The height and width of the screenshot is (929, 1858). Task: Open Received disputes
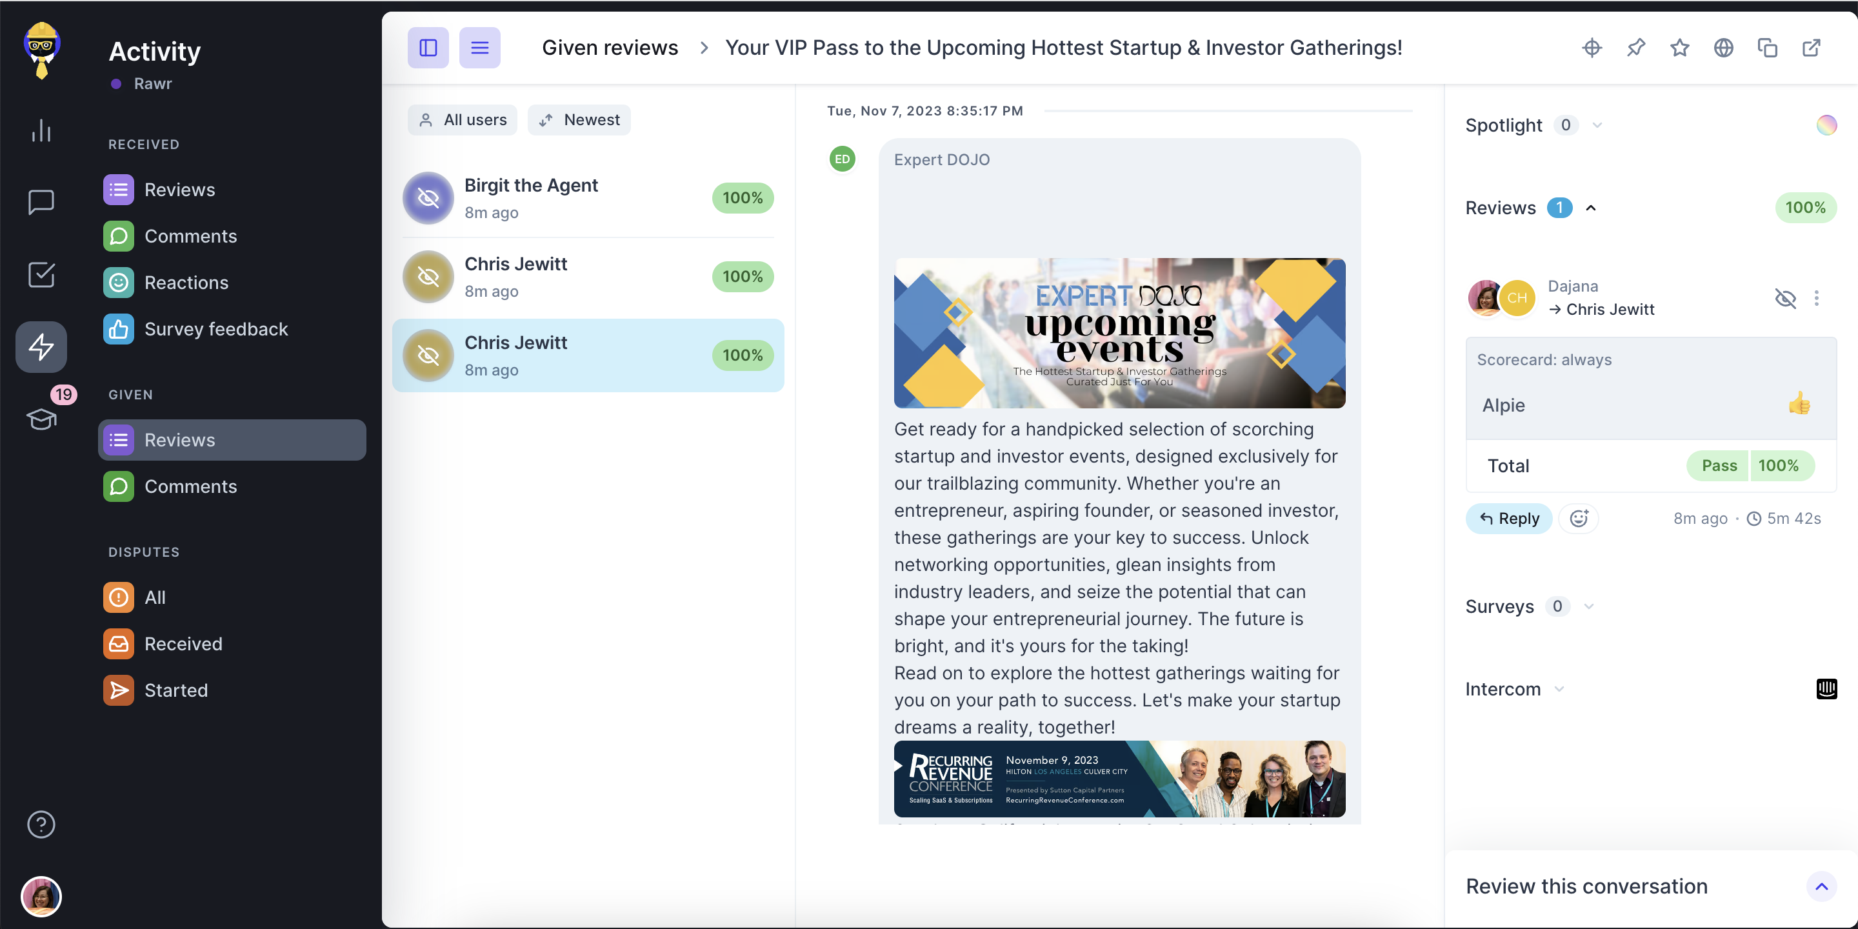pos(232,644)
